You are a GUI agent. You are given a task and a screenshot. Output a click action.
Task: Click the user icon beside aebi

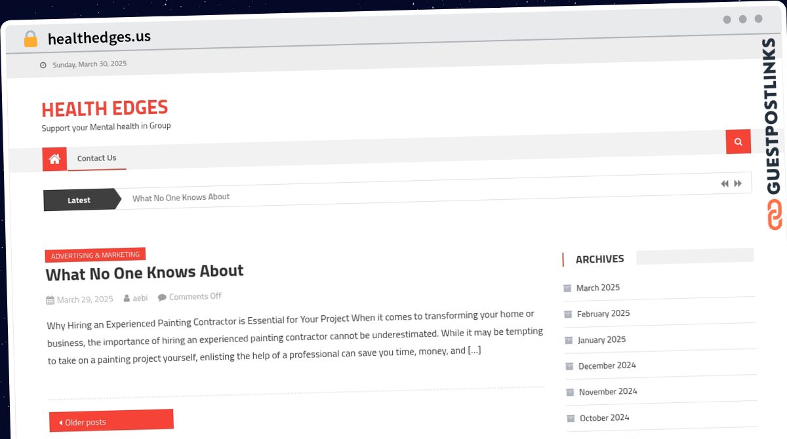pos(127,298)
